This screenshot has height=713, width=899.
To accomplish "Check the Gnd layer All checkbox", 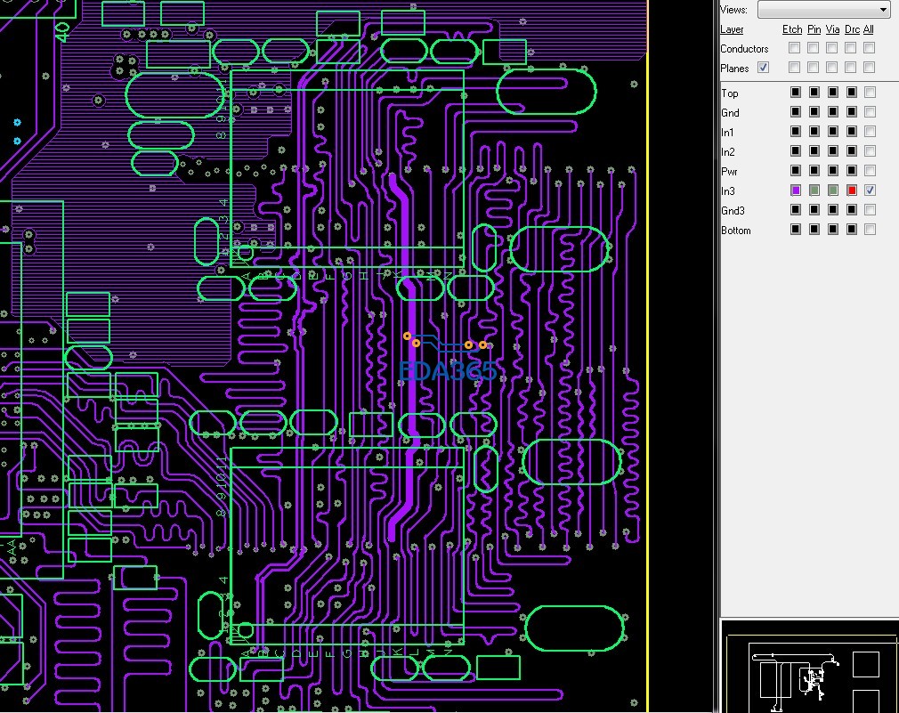I will click(871, 111).
